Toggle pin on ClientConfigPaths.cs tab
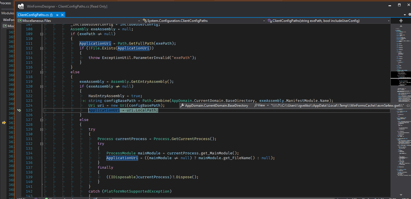 [x=57, y=15]
